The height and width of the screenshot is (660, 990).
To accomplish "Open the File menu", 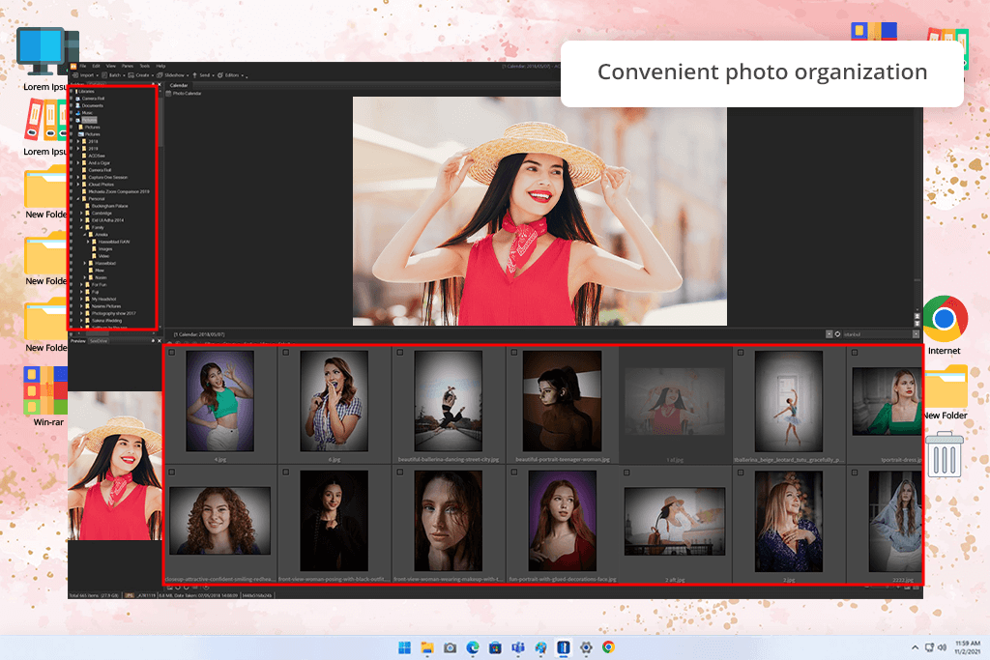I will [x=83, y=66].
